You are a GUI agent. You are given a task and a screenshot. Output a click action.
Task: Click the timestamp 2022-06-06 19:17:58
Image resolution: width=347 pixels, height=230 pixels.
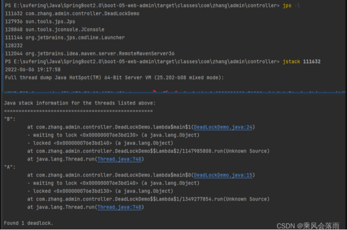[32, 69]
